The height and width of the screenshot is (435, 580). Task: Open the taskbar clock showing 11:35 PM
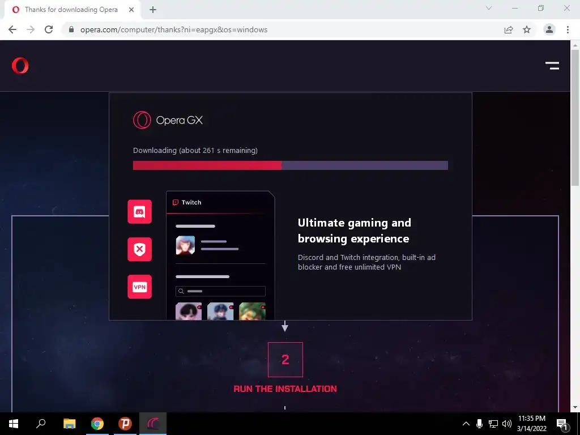[531, 424]
